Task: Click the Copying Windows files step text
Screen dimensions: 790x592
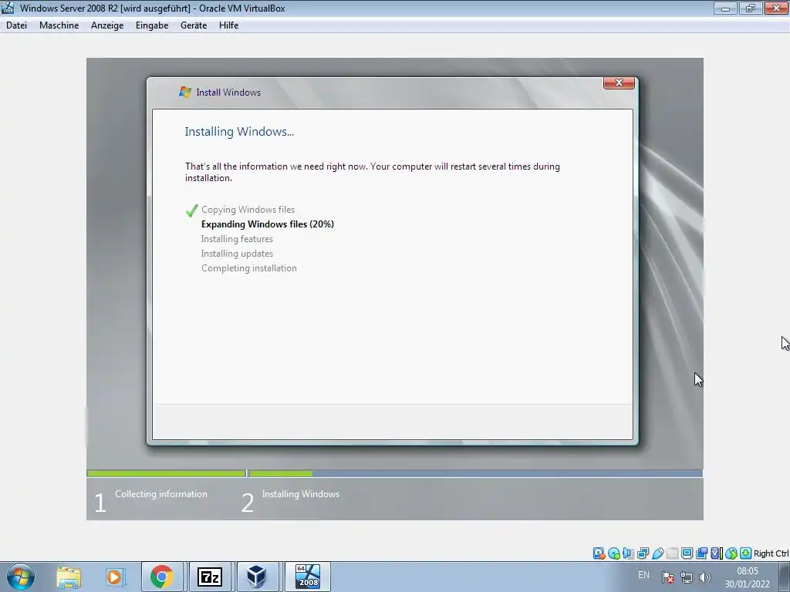Action: point(248,210)
